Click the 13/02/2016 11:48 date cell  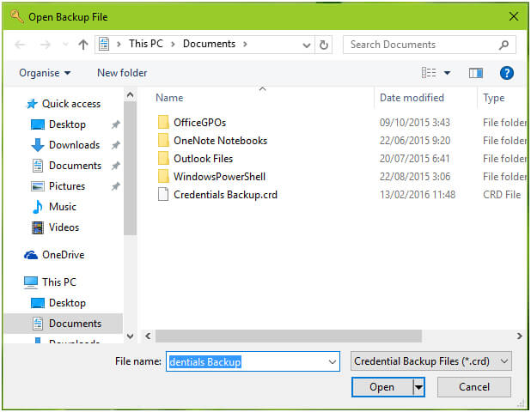(418, 195)
